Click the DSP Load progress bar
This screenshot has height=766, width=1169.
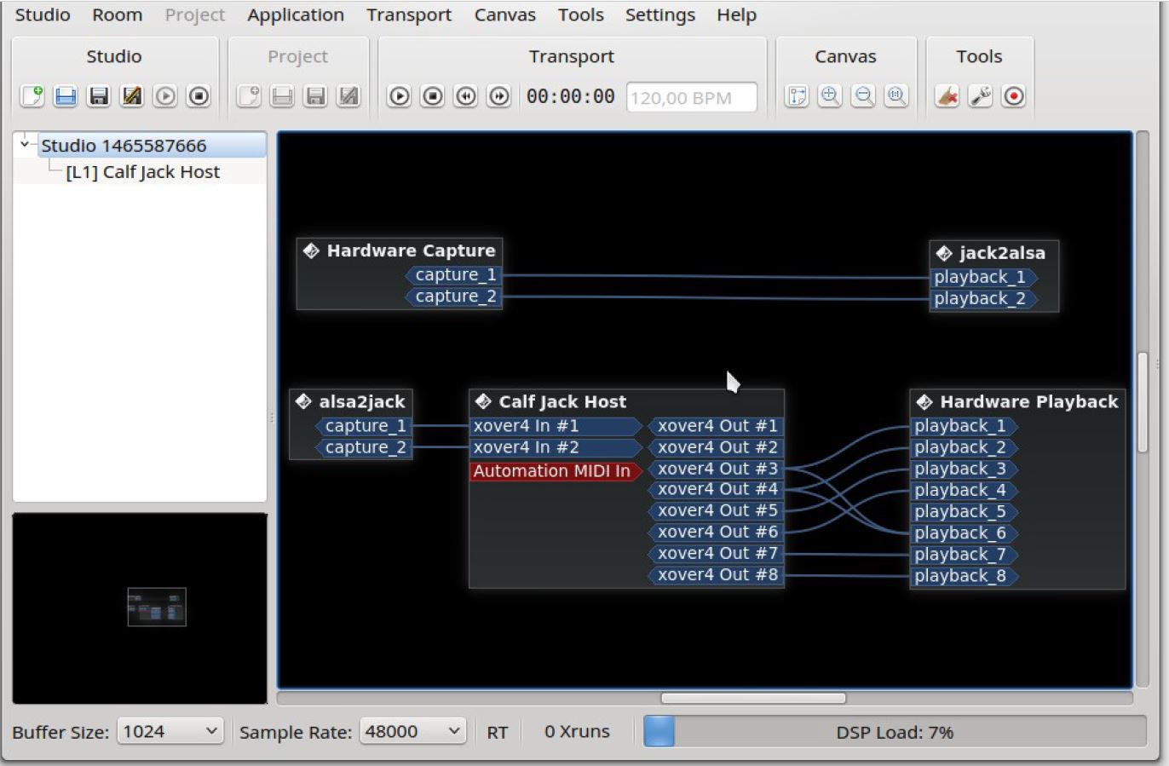click(x=895, y=732)
